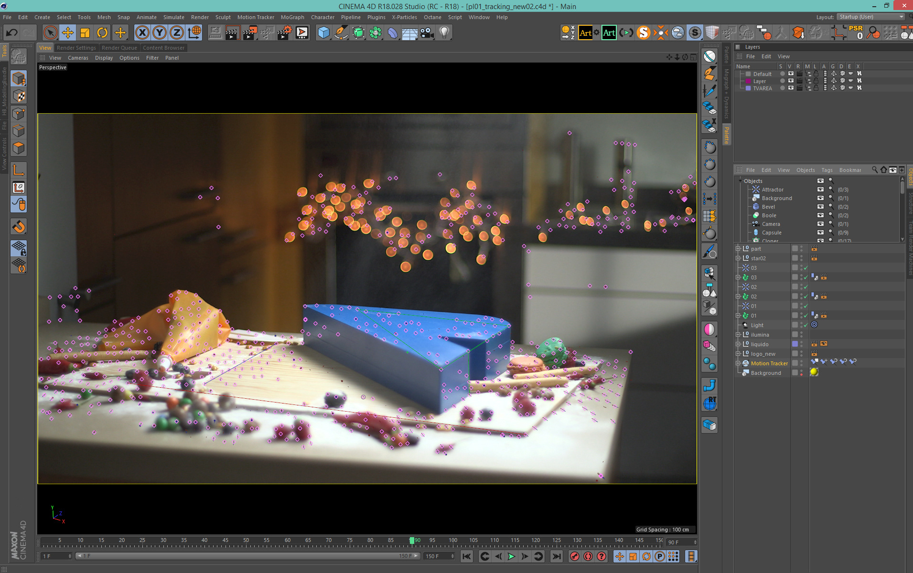The height and width of the screenshot is (573, 913).
Task: Collapse the Objects filter tree
Action: pyautogui.click(x=741, y=181)
